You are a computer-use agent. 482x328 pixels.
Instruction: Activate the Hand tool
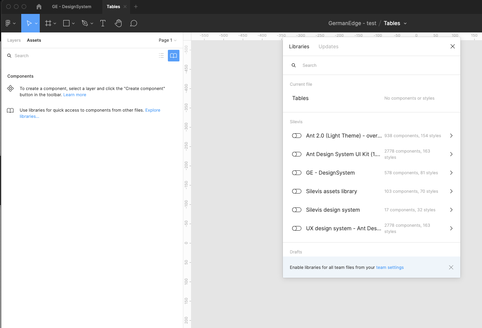(118, 23)
